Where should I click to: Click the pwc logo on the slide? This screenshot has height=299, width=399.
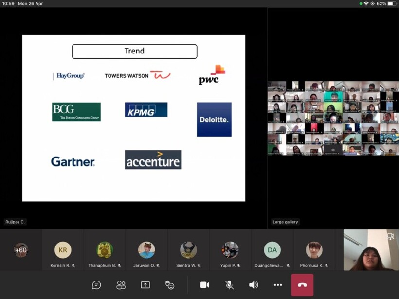[x=212, y=74]
